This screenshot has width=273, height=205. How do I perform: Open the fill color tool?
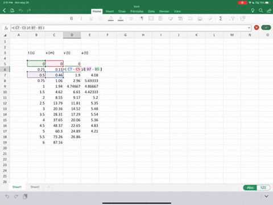tap(111, 19)
